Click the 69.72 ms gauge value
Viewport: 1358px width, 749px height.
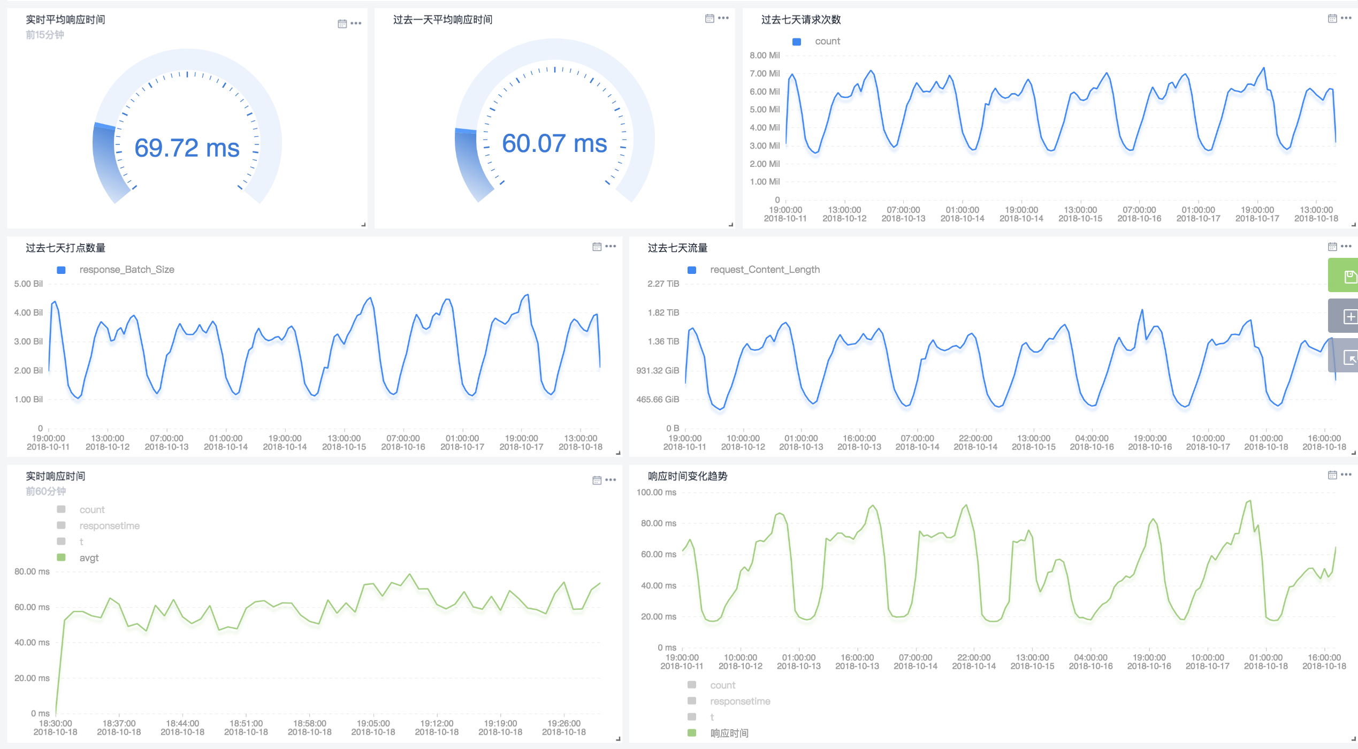click(x=187, y=148)
